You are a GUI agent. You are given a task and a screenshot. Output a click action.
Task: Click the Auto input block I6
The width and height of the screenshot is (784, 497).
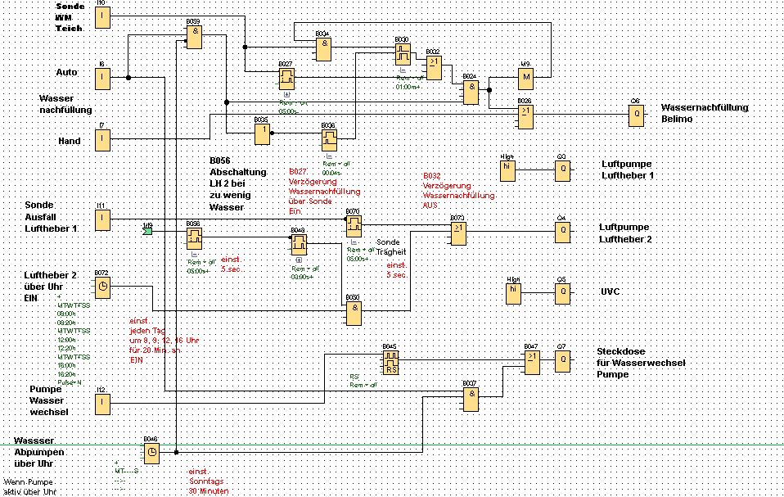coord(102,79)
